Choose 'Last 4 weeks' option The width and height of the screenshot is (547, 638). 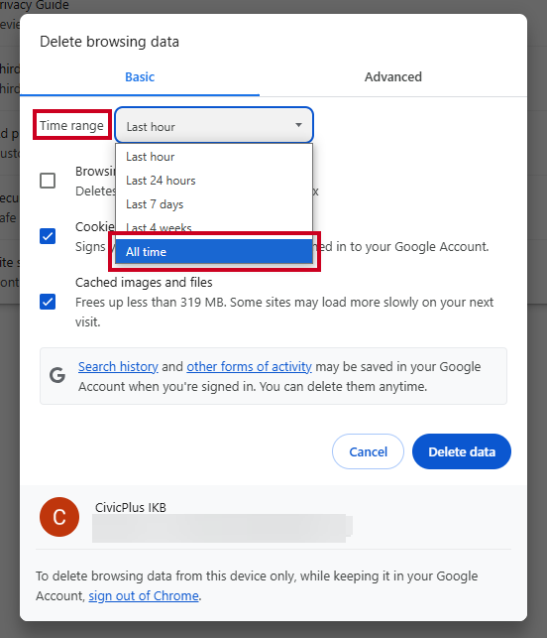click(x=214, y=227)
